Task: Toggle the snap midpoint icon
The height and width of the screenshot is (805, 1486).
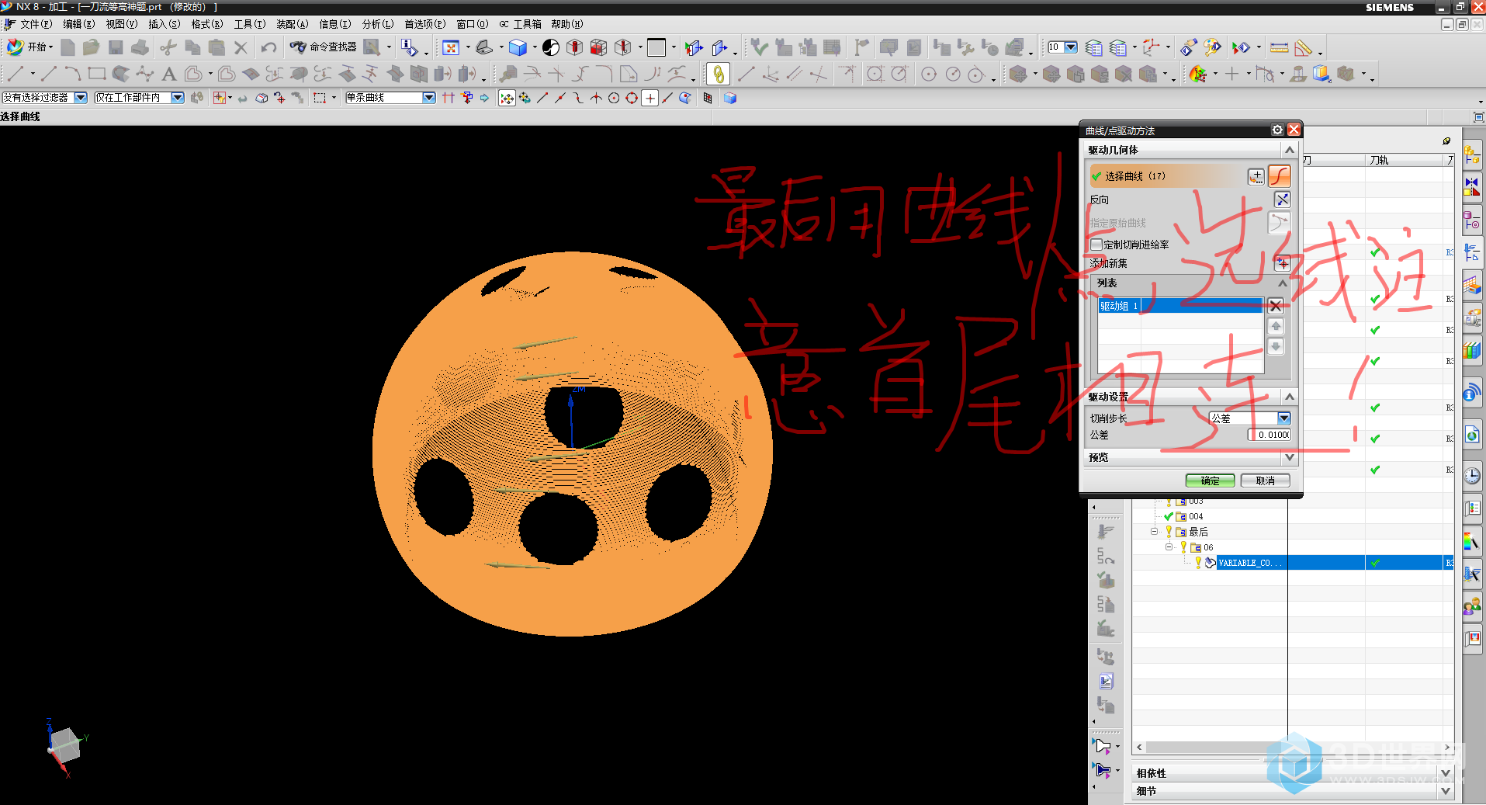Action: (560, 98)
